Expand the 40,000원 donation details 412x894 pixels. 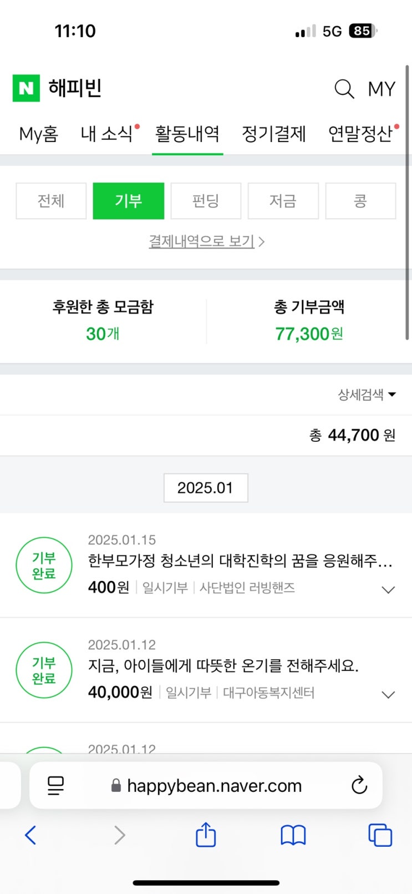[388, 694]
